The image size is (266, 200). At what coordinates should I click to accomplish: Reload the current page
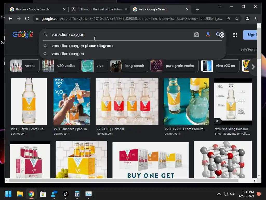(x=27, y=18)
